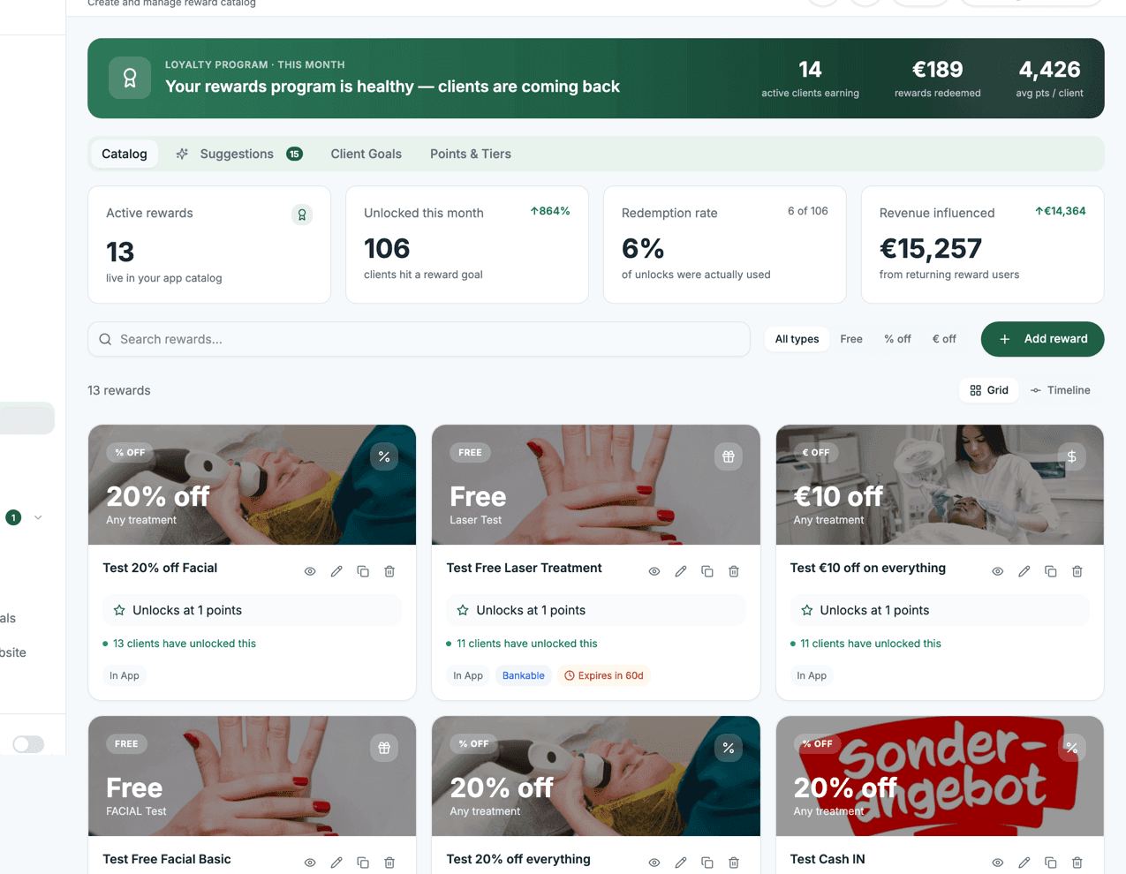The image size is (1126, 874).
Task: Click the '13 rewards' count label
Action: 119,390
